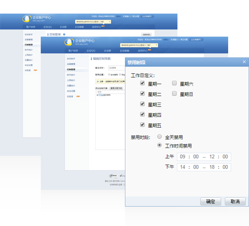This screenshot has height=226, width=249.
Task: Select the 工作时间禁用 radio button
Action: (x=159, y=145)
